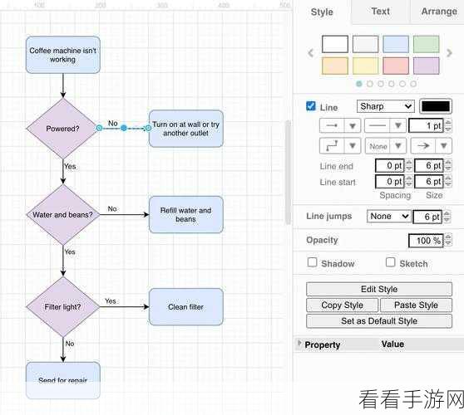The image size is (464, 415).
Task: Open the Text tab
Action: (381, 12)
